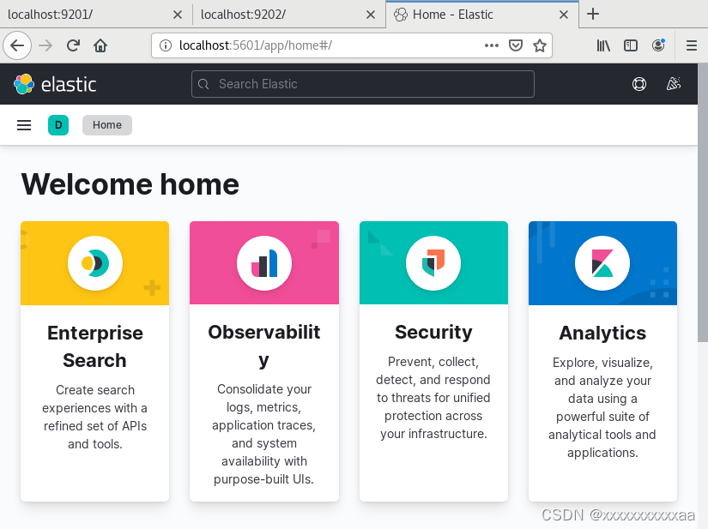
Task: Click the Enterprise Search logo icon
Action: (x=94, y=263)
